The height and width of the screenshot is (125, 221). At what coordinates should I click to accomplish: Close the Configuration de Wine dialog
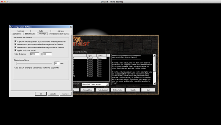pos(71,27)
